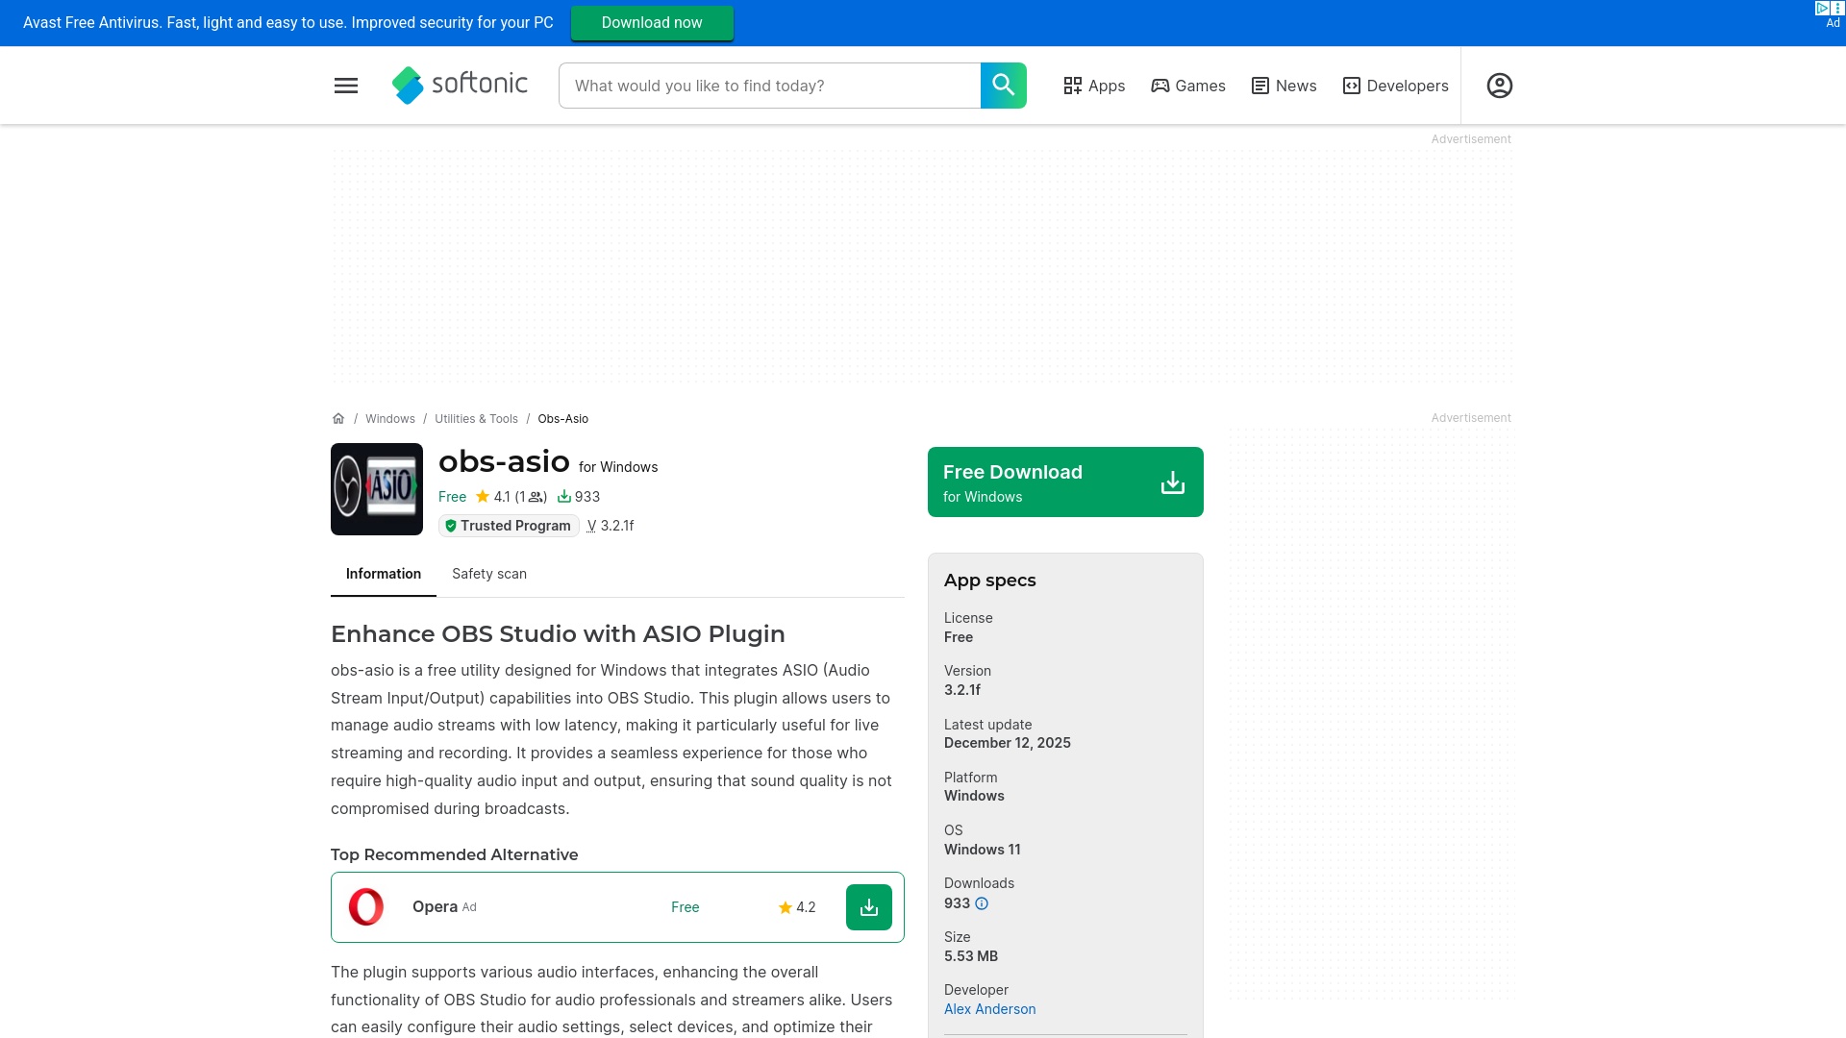Focus the search input field
The width and height of the screenshot is (1846, 1038).
pyautogui.click(x=769, y=86)
